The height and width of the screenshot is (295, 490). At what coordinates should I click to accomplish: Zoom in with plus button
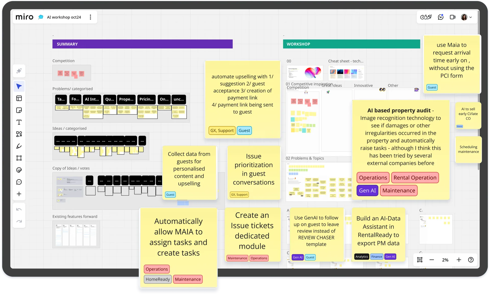point(459,260)
